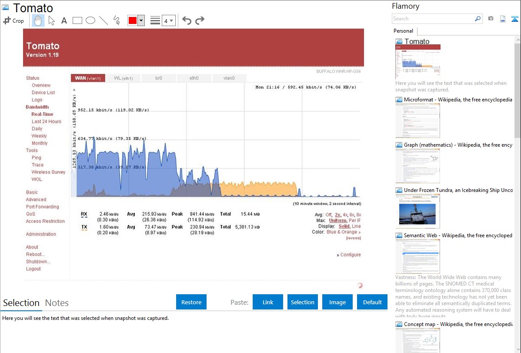Click the Administration menu link
521x353 pixels.
(41, 234)
